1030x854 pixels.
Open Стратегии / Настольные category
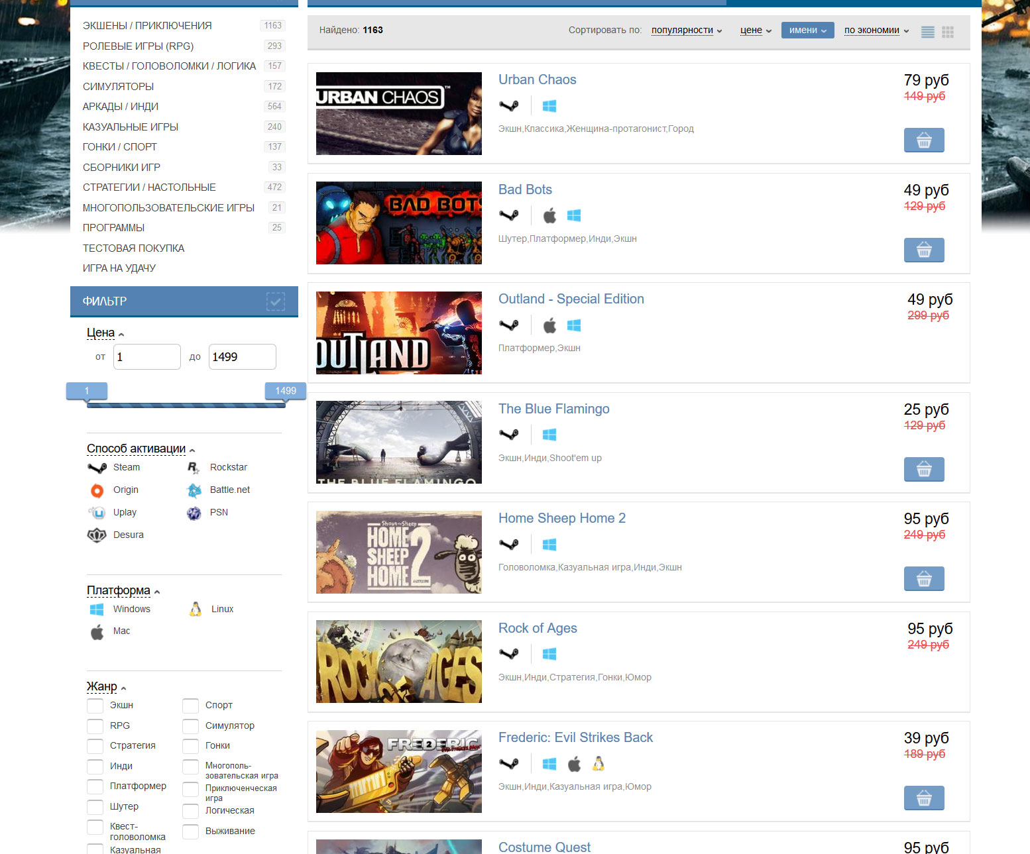[149, 187]
